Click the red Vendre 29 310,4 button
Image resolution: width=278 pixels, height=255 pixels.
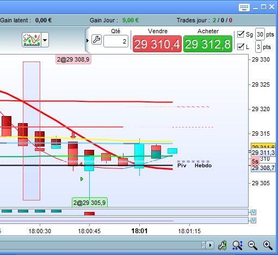pos(157,44)
